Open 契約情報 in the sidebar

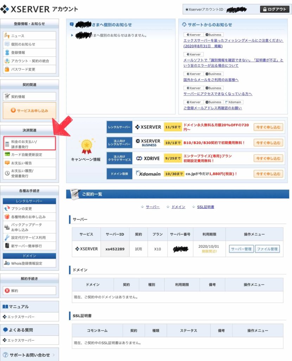click(30, 97)
